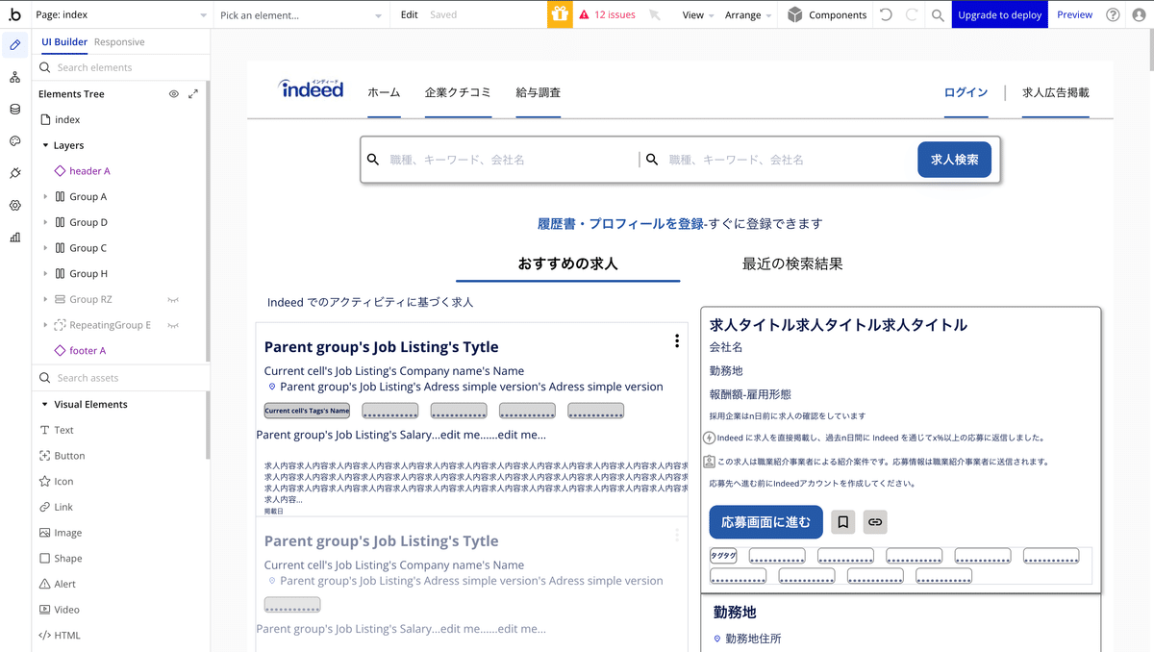Click the Bubble logo icon
Viewport: 1154px width, 652px height.
pos(14,14)
